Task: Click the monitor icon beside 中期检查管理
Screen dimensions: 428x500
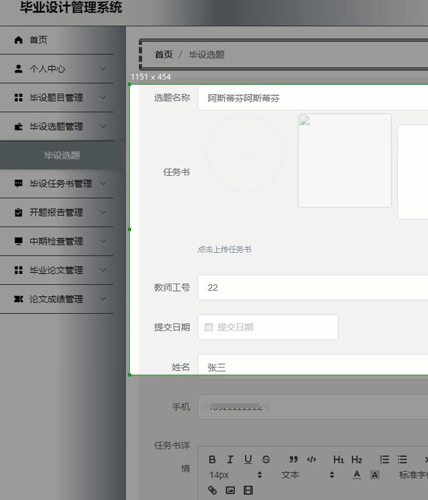Action: [19, 241]
